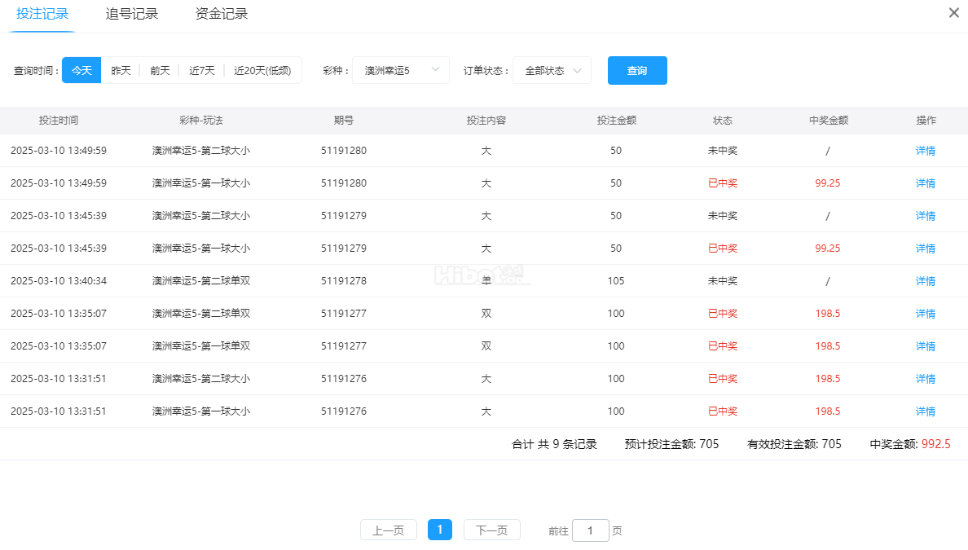Click the blue 查询 button

tap(637, 71)
